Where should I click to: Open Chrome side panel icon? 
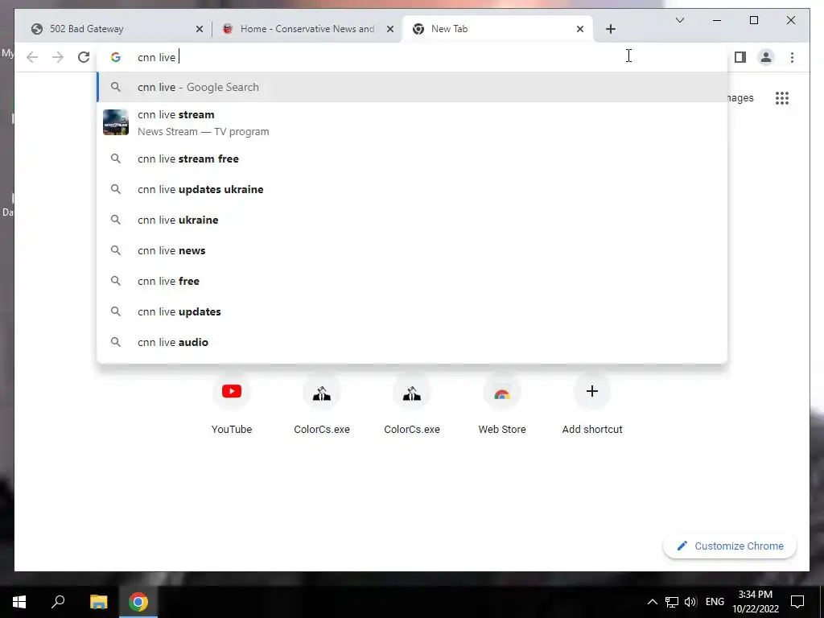click(x=740, y=57)
